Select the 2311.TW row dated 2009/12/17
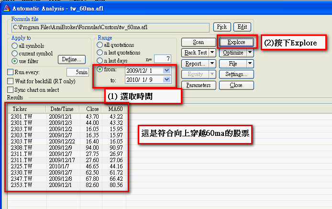 pyautogui.click(x=67, y=160)
